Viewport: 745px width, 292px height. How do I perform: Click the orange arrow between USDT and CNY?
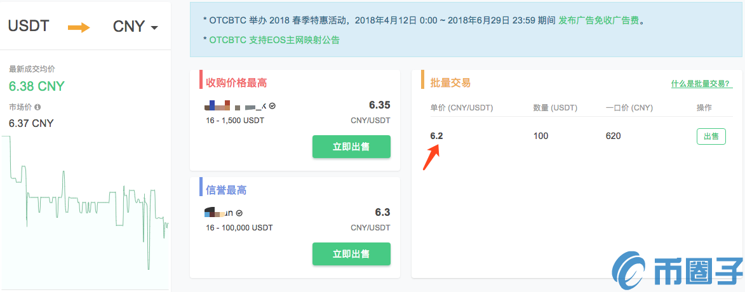tap(79, 27)
